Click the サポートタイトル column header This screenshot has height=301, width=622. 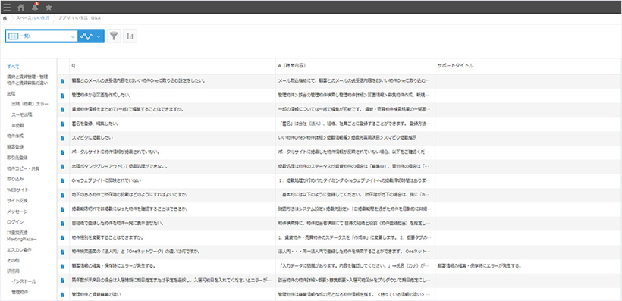click(x=529, y=65)
